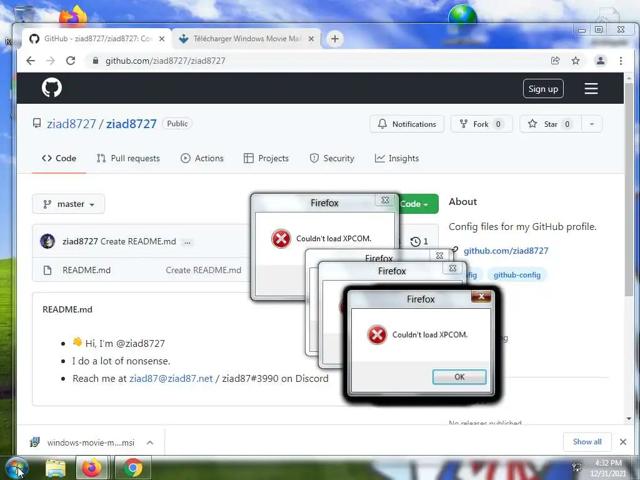Close the Télécharger Windows Movie Maker tab
The image size is (640, 480).
pyautogui.click(x=311, y=39)
